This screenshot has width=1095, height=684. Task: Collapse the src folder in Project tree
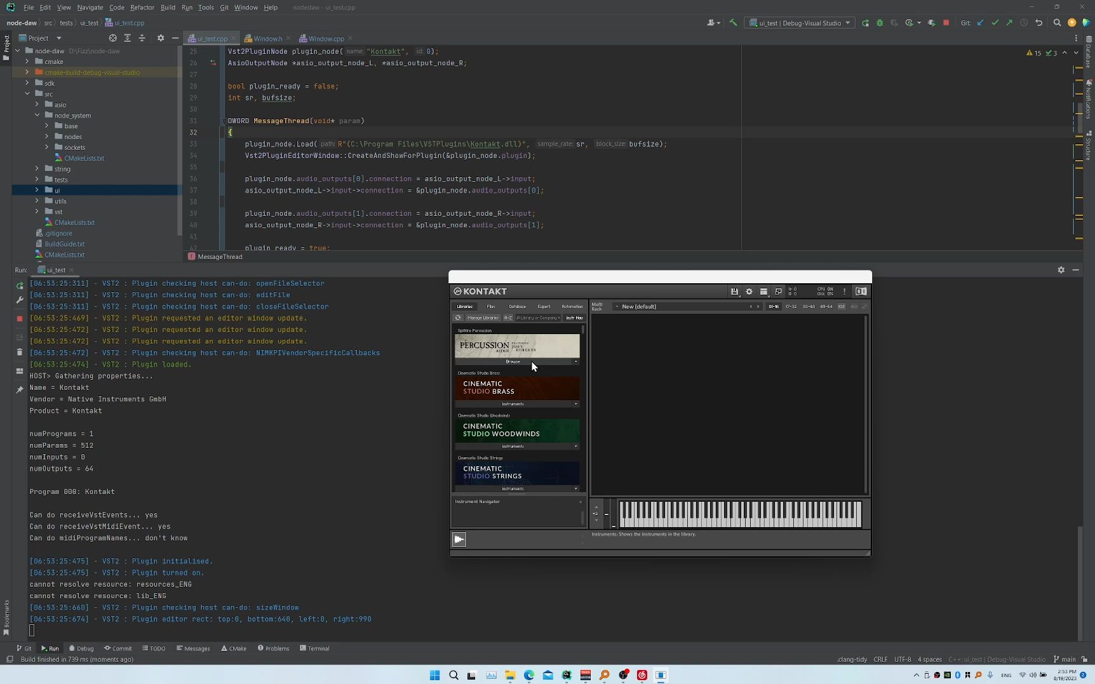(x=27, y=93)
